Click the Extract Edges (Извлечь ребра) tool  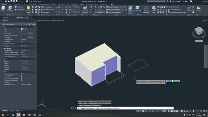point(46,7)
